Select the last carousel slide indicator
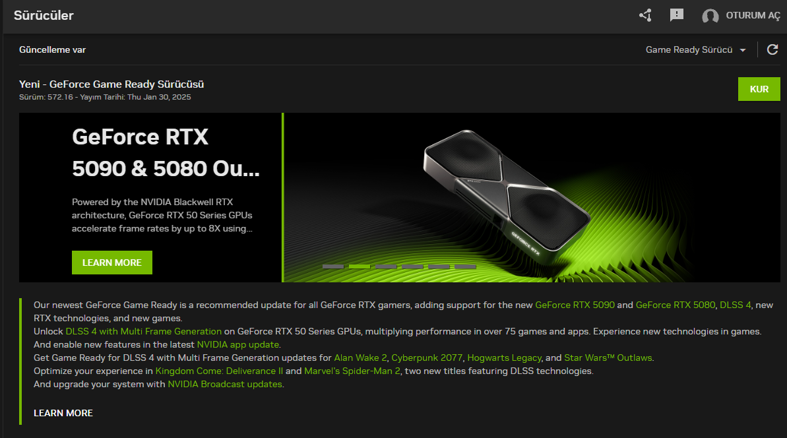The height and width of the screenshot is (438, 787). click(465, 267)
